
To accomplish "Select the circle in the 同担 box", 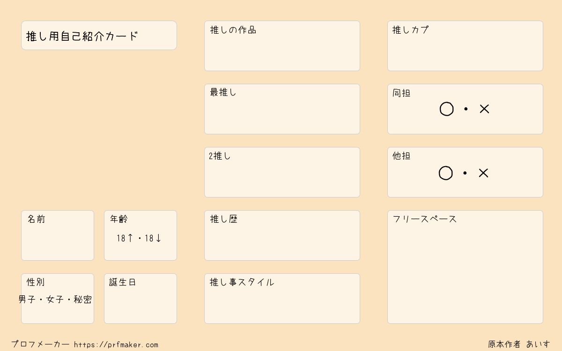I will click(x=446, y=109).
